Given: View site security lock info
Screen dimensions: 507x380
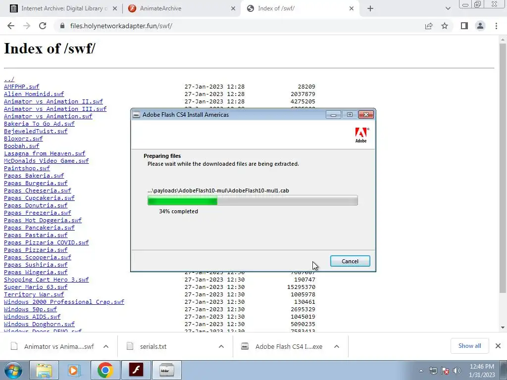Looking at the screenshot, I should pyautogui.click(x=62, y=26).
